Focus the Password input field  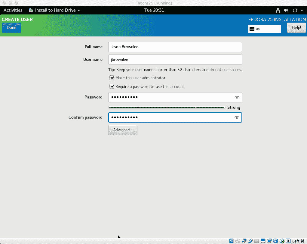[x=175, y=97]
